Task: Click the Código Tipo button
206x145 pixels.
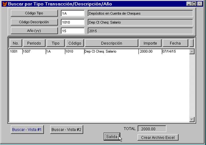Action: [x=34, y=13]
